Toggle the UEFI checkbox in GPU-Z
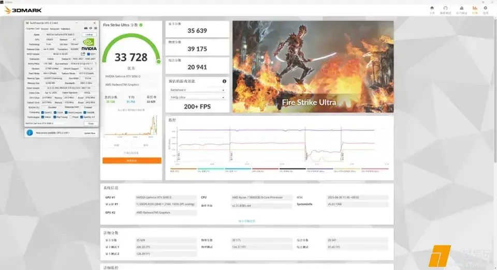This screenshot has width=497, height=270. tap(89, 54)
